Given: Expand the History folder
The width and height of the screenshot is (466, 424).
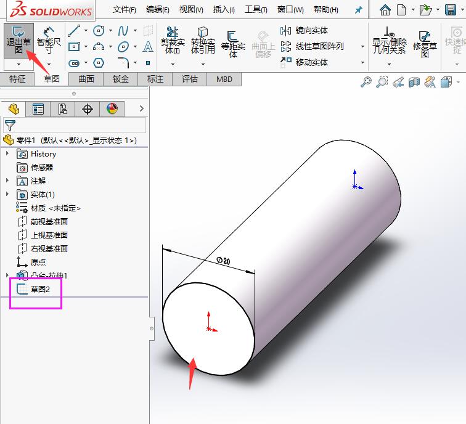Looking at the screenshot, I should tap(7, 153).
